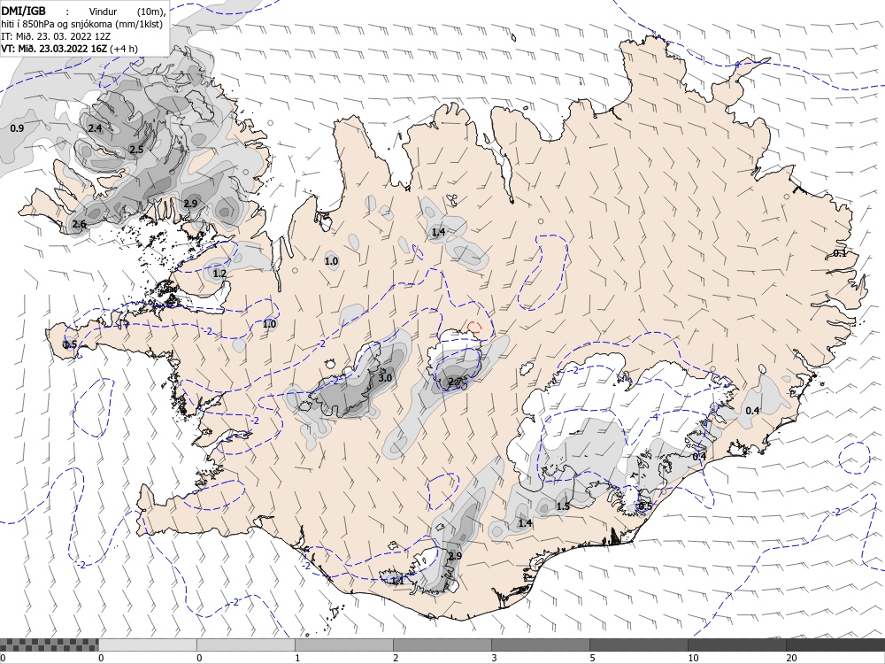
Task: Click the 'IT: Mið. 23. 03. 2022 12Z' line
Action: (x=54, y=36)
